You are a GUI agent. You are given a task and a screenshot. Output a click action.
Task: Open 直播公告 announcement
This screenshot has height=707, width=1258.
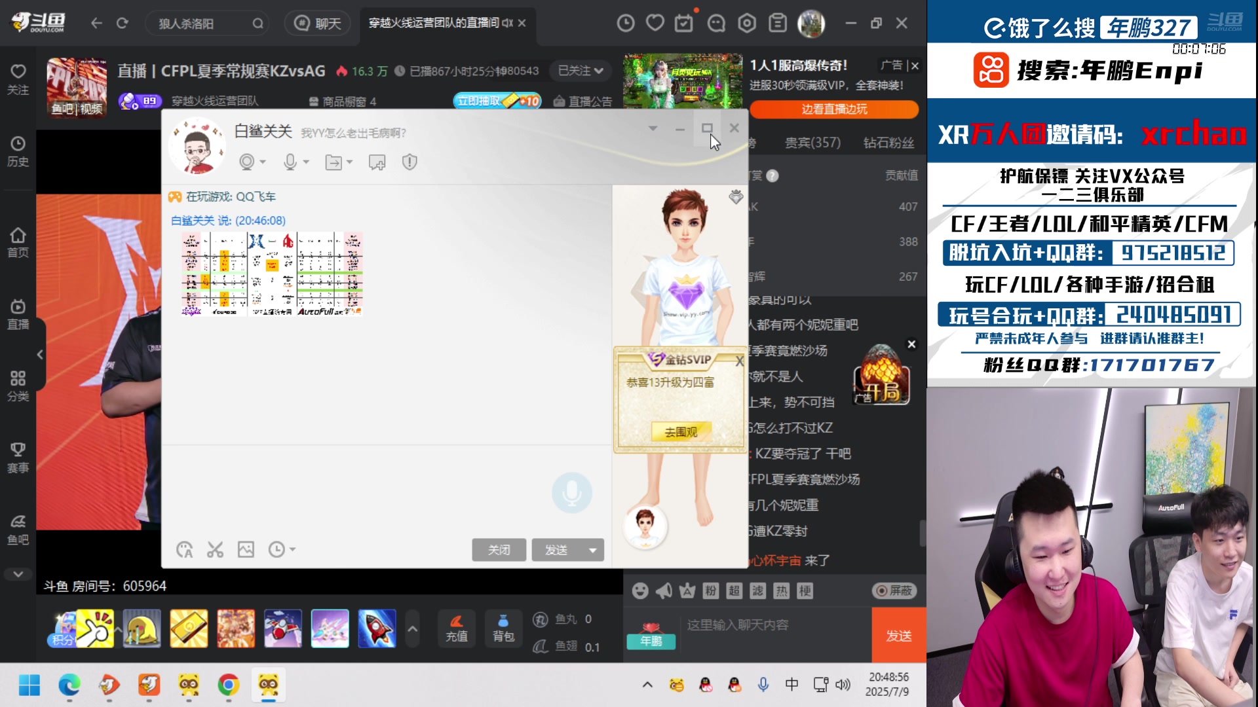(x=583, y=101)
